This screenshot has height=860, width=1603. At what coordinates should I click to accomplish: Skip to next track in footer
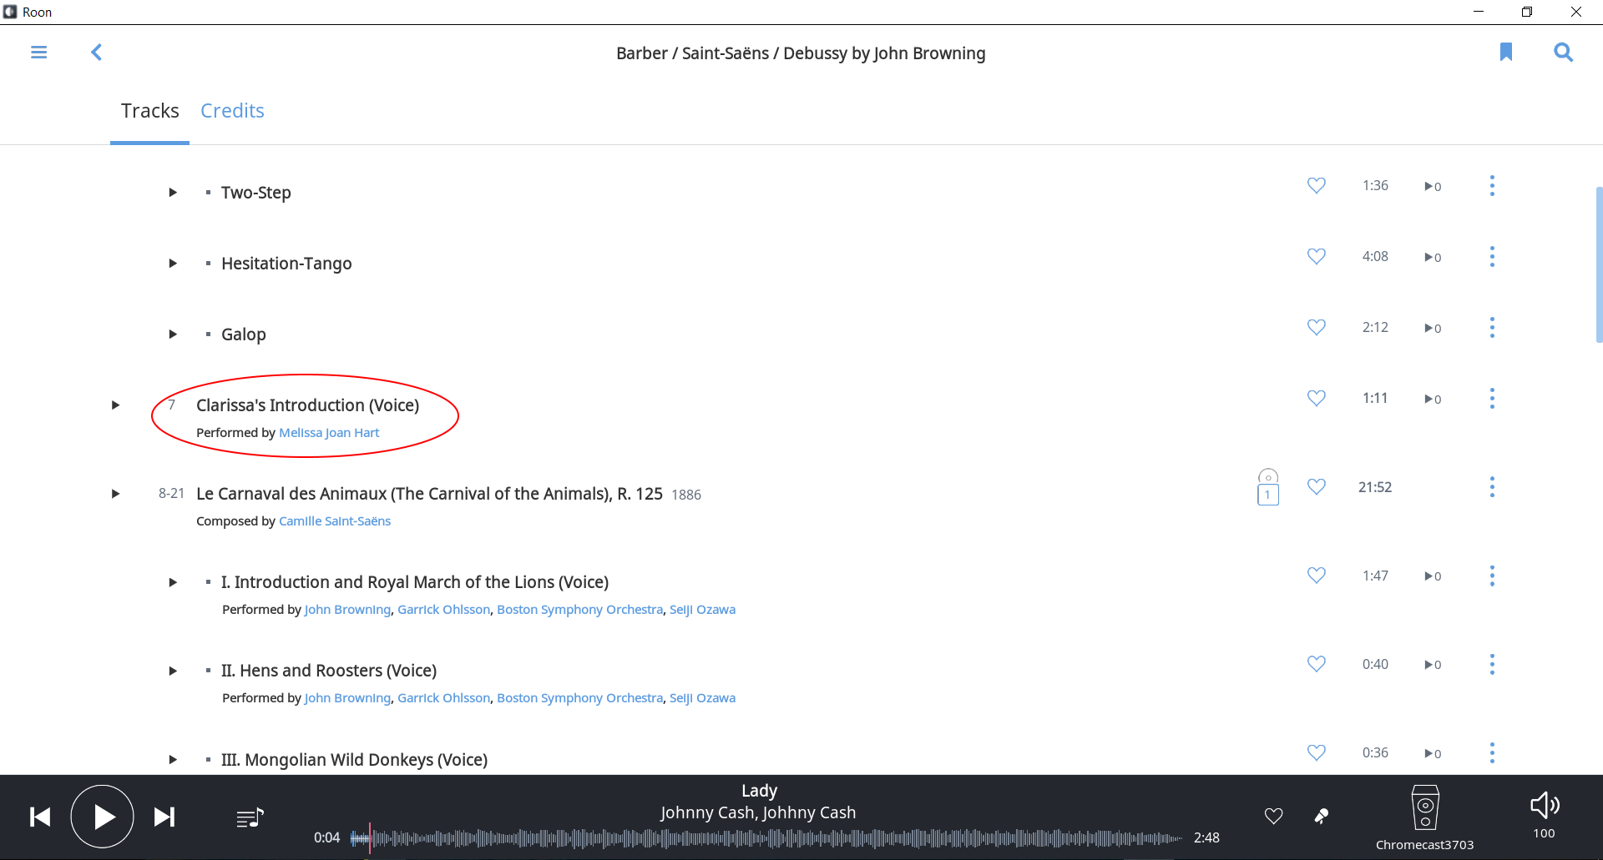(164, 817)
